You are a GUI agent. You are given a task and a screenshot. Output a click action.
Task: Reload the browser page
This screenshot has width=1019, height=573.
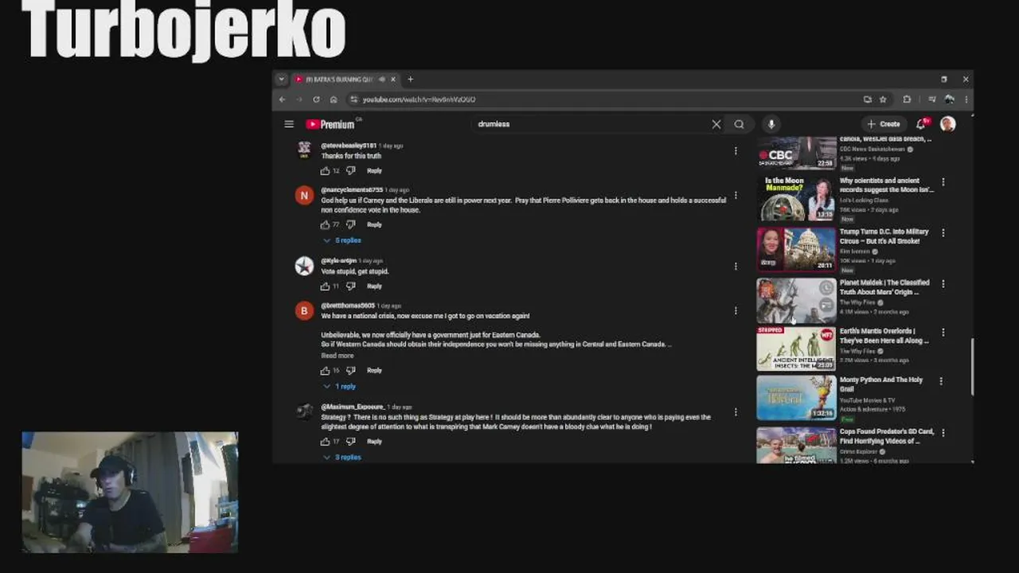(316, 99)
